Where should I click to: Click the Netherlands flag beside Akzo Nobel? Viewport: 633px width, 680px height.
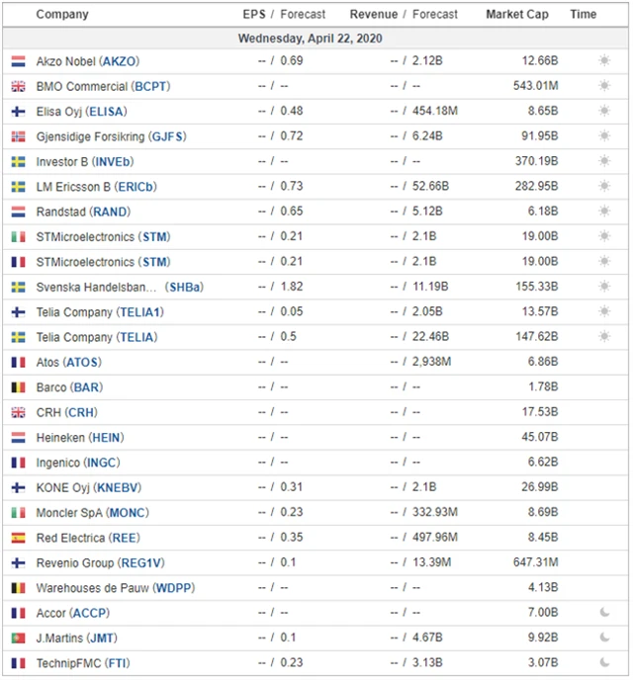(18, 61)
